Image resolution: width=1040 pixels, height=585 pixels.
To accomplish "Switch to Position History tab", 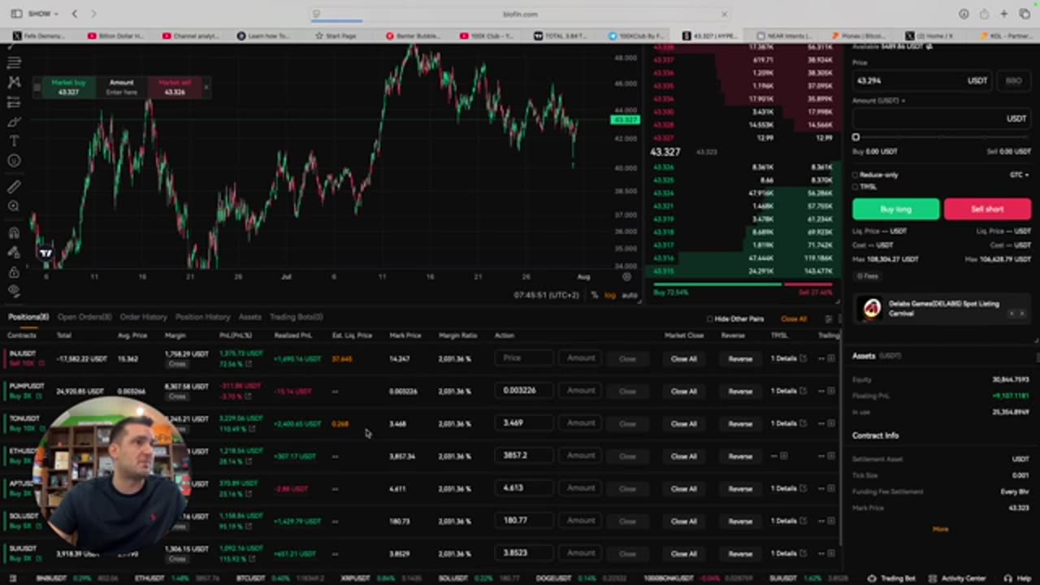I will [x=202, y=317].
